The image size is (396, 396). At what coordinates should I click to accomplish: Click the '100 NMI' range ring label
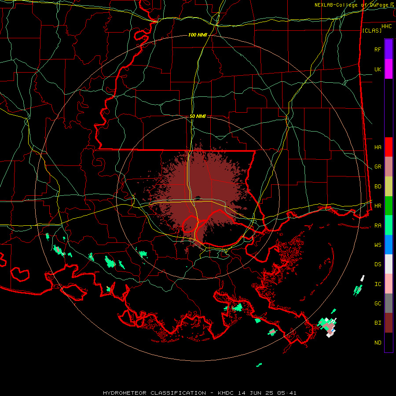tap(198, 35)
